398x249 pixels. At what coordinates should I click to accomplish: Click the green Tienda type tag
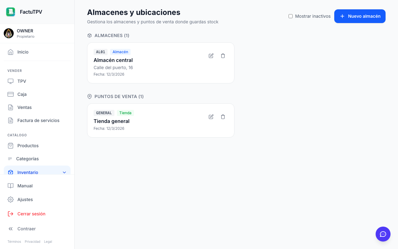click(x=125, y=113)
